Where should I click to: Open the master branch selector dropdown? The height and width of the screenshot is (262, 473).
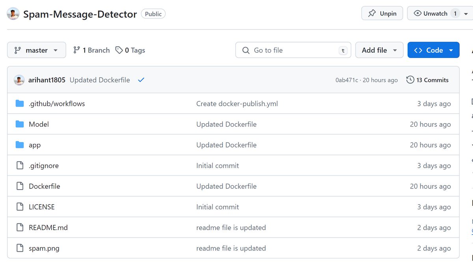pos(37,50)
